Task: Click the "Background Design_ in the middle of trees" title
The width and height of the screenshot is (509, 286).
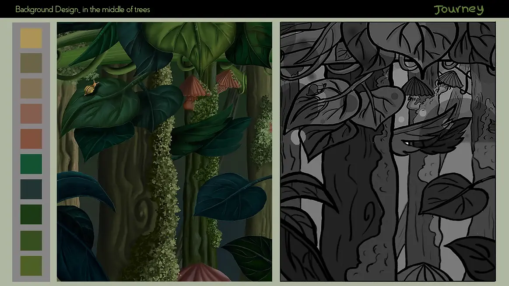Action: tap(83, 10)
